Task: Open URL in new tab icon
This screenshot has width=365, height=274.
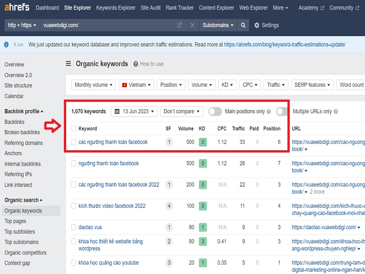Action: coord(179,25)
